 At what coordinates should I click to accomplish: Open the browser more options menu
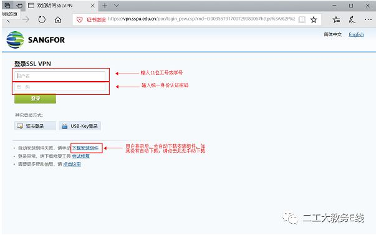(368, 20)
